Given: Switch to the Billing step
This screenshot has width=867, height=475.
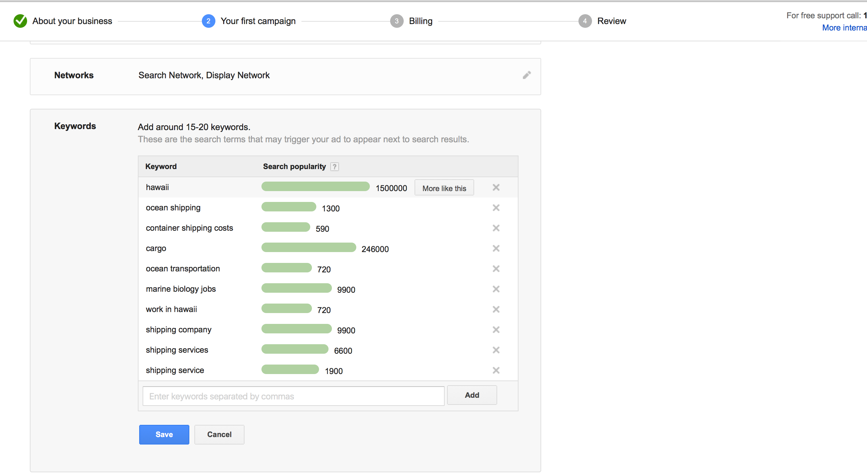Looking at the screenshot, I should pos(421,21).
